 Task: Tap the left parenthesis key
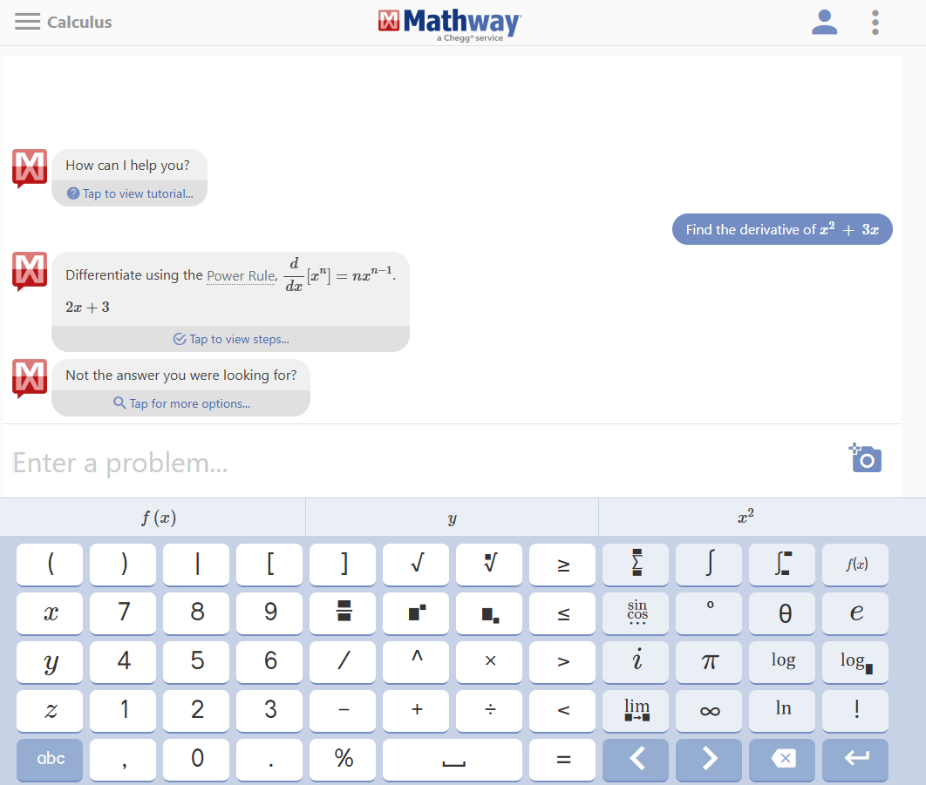click(51, 565)
